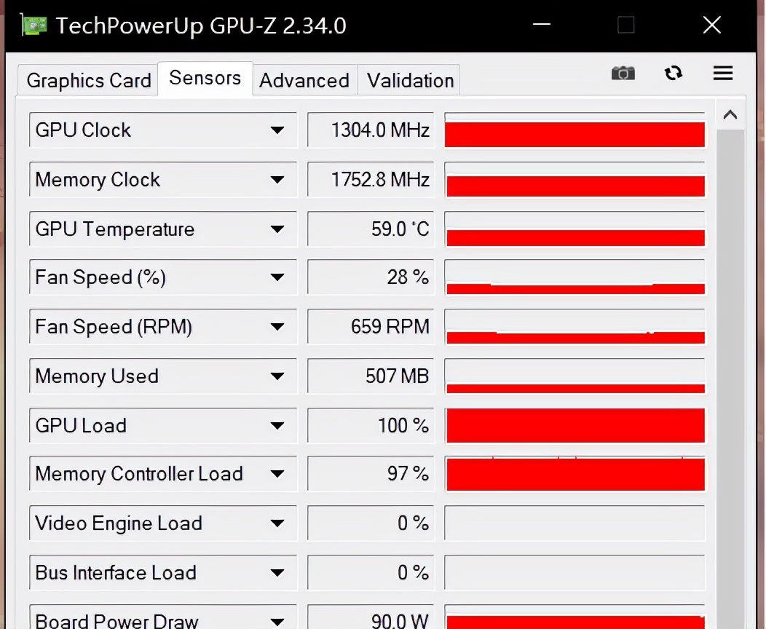Click the 1304.0 MHz GPU clock value

371,130
